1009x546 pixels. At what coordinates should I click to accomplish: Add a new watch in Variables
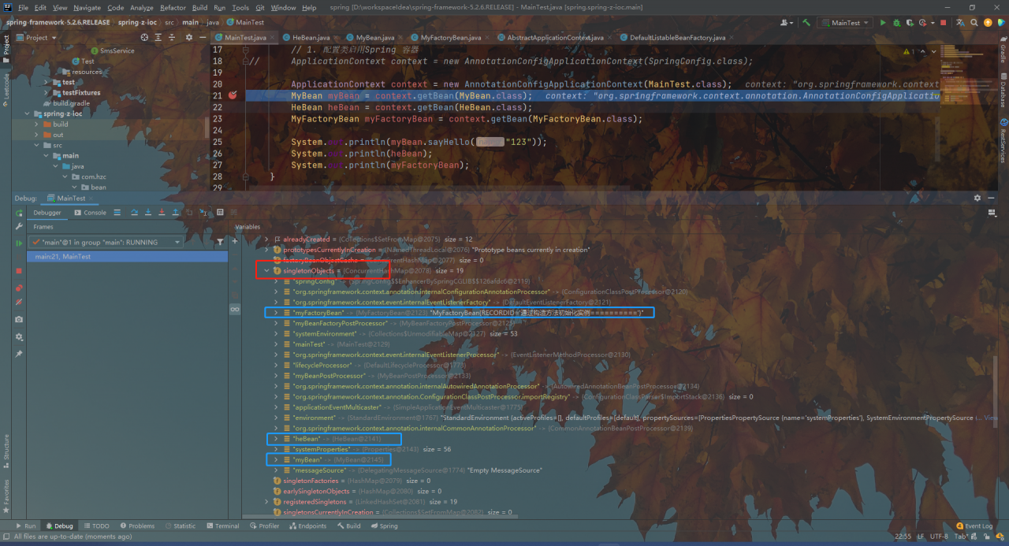click(235, 242)
